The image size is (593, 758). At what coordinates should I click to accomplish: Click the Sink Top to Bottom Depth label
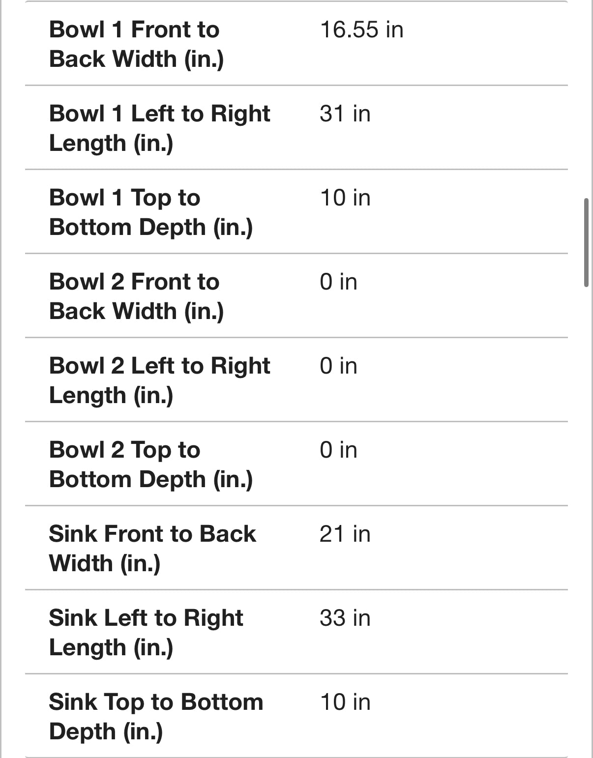pyautogui.click(x=156, y=717)
